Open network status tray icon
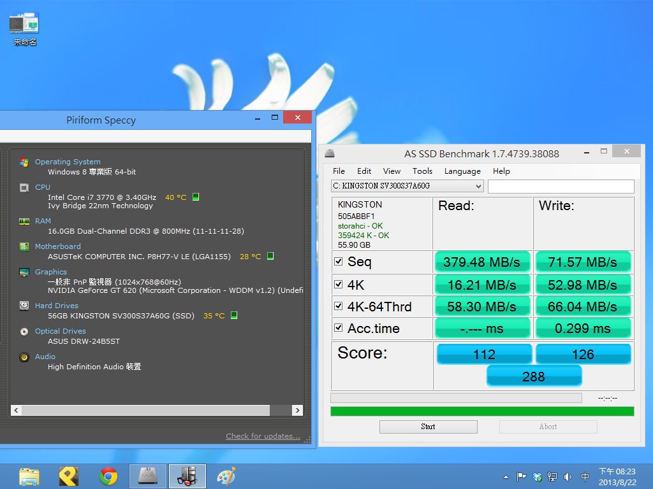Image resolution: width=653 pixels, height=489 pixels. (x=552, y=476)
